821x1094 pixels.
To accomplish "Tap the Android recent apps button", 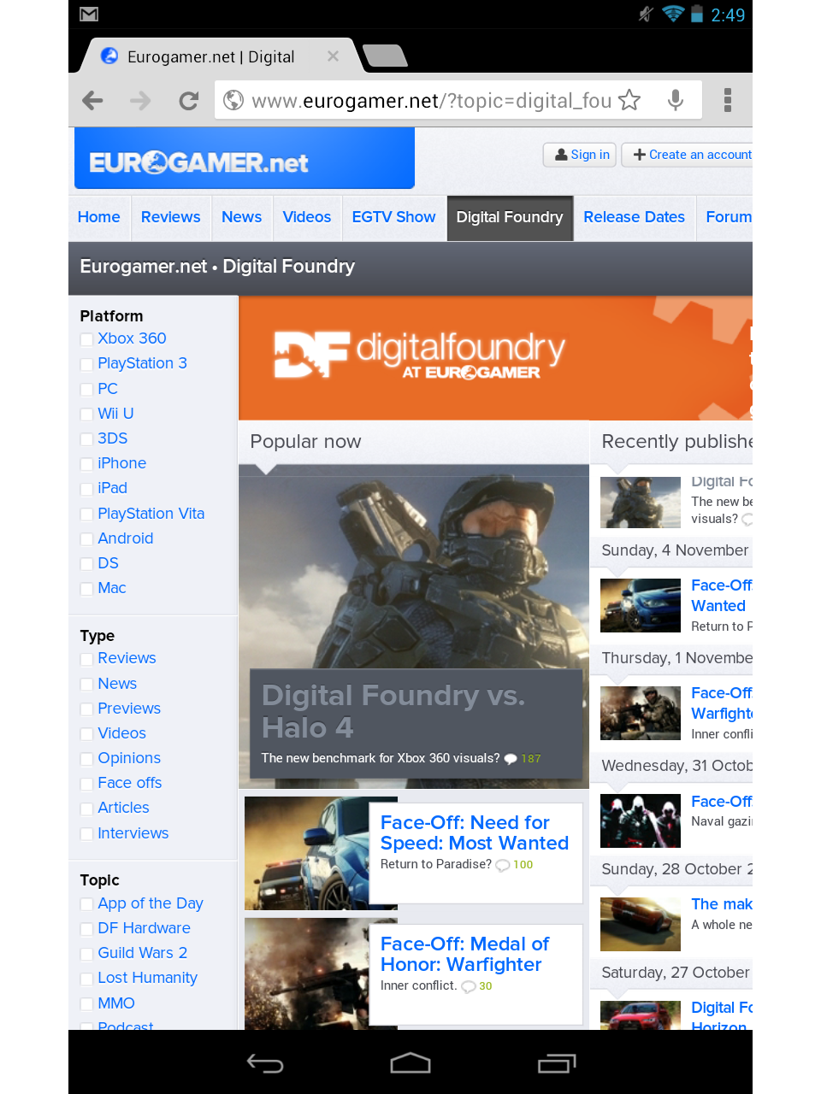I will pos(557,1063).
